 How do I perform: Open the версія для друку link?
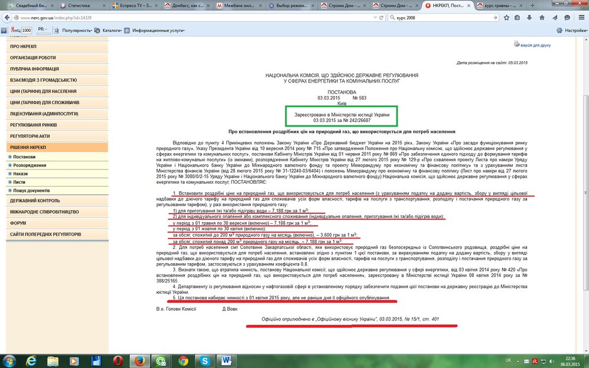(535, 45)
